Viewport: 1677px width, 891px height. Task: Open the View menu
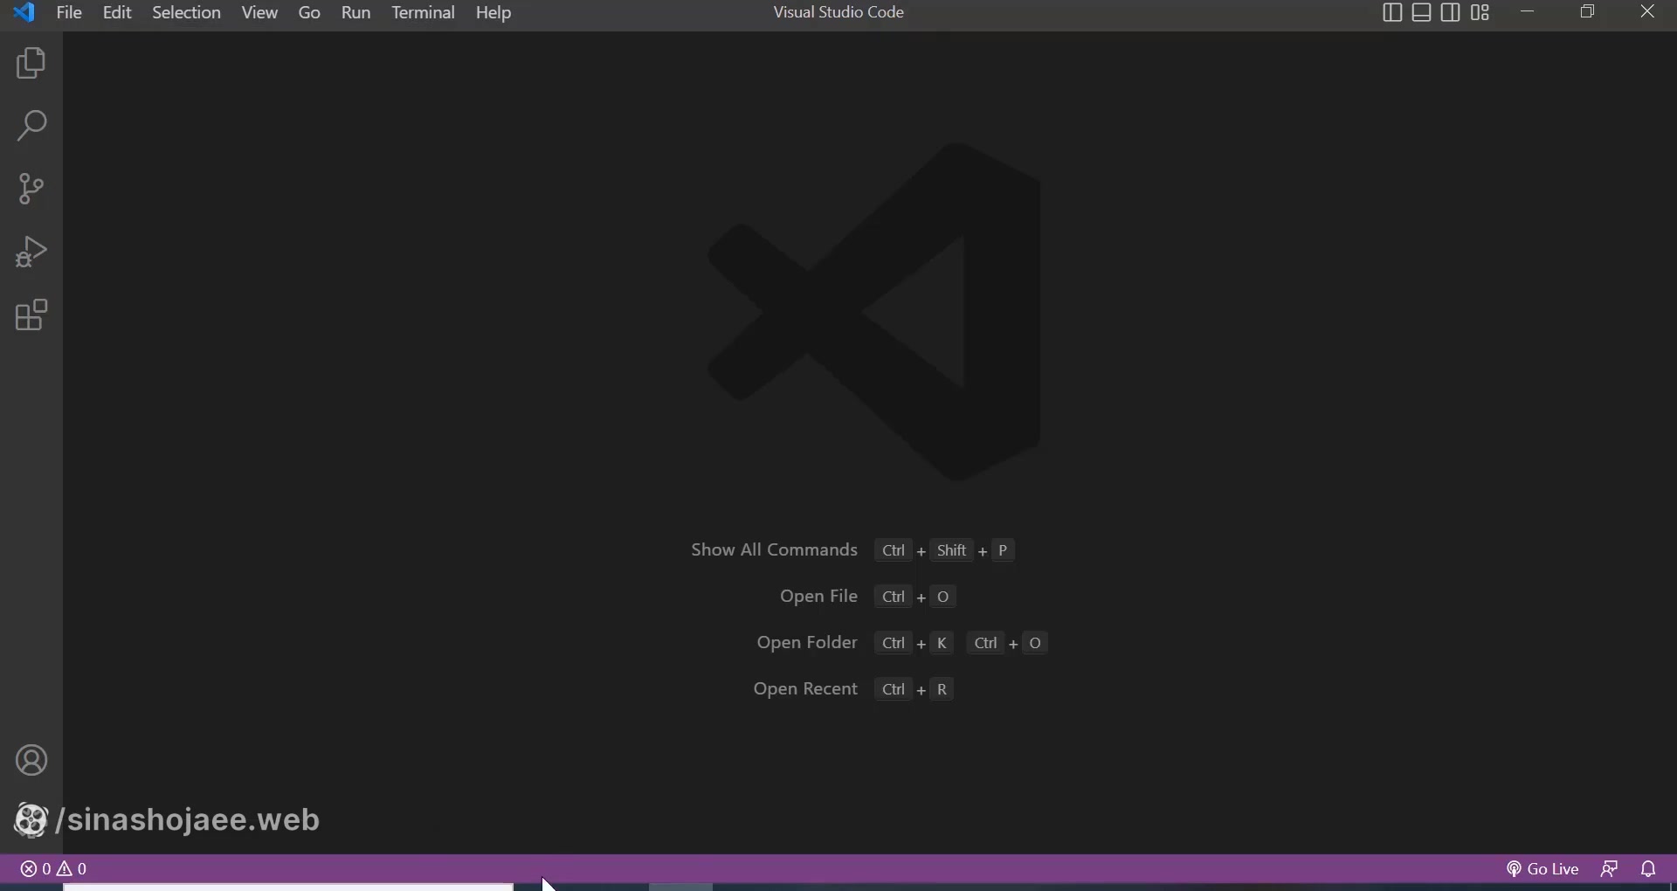pyautogui.click(x=259, y=13)
